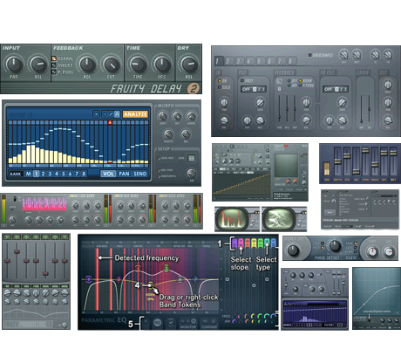Select the curve draw mode next to ANALYZE
Viewport: 401px width, 363px height.
[x=117, y=114]
